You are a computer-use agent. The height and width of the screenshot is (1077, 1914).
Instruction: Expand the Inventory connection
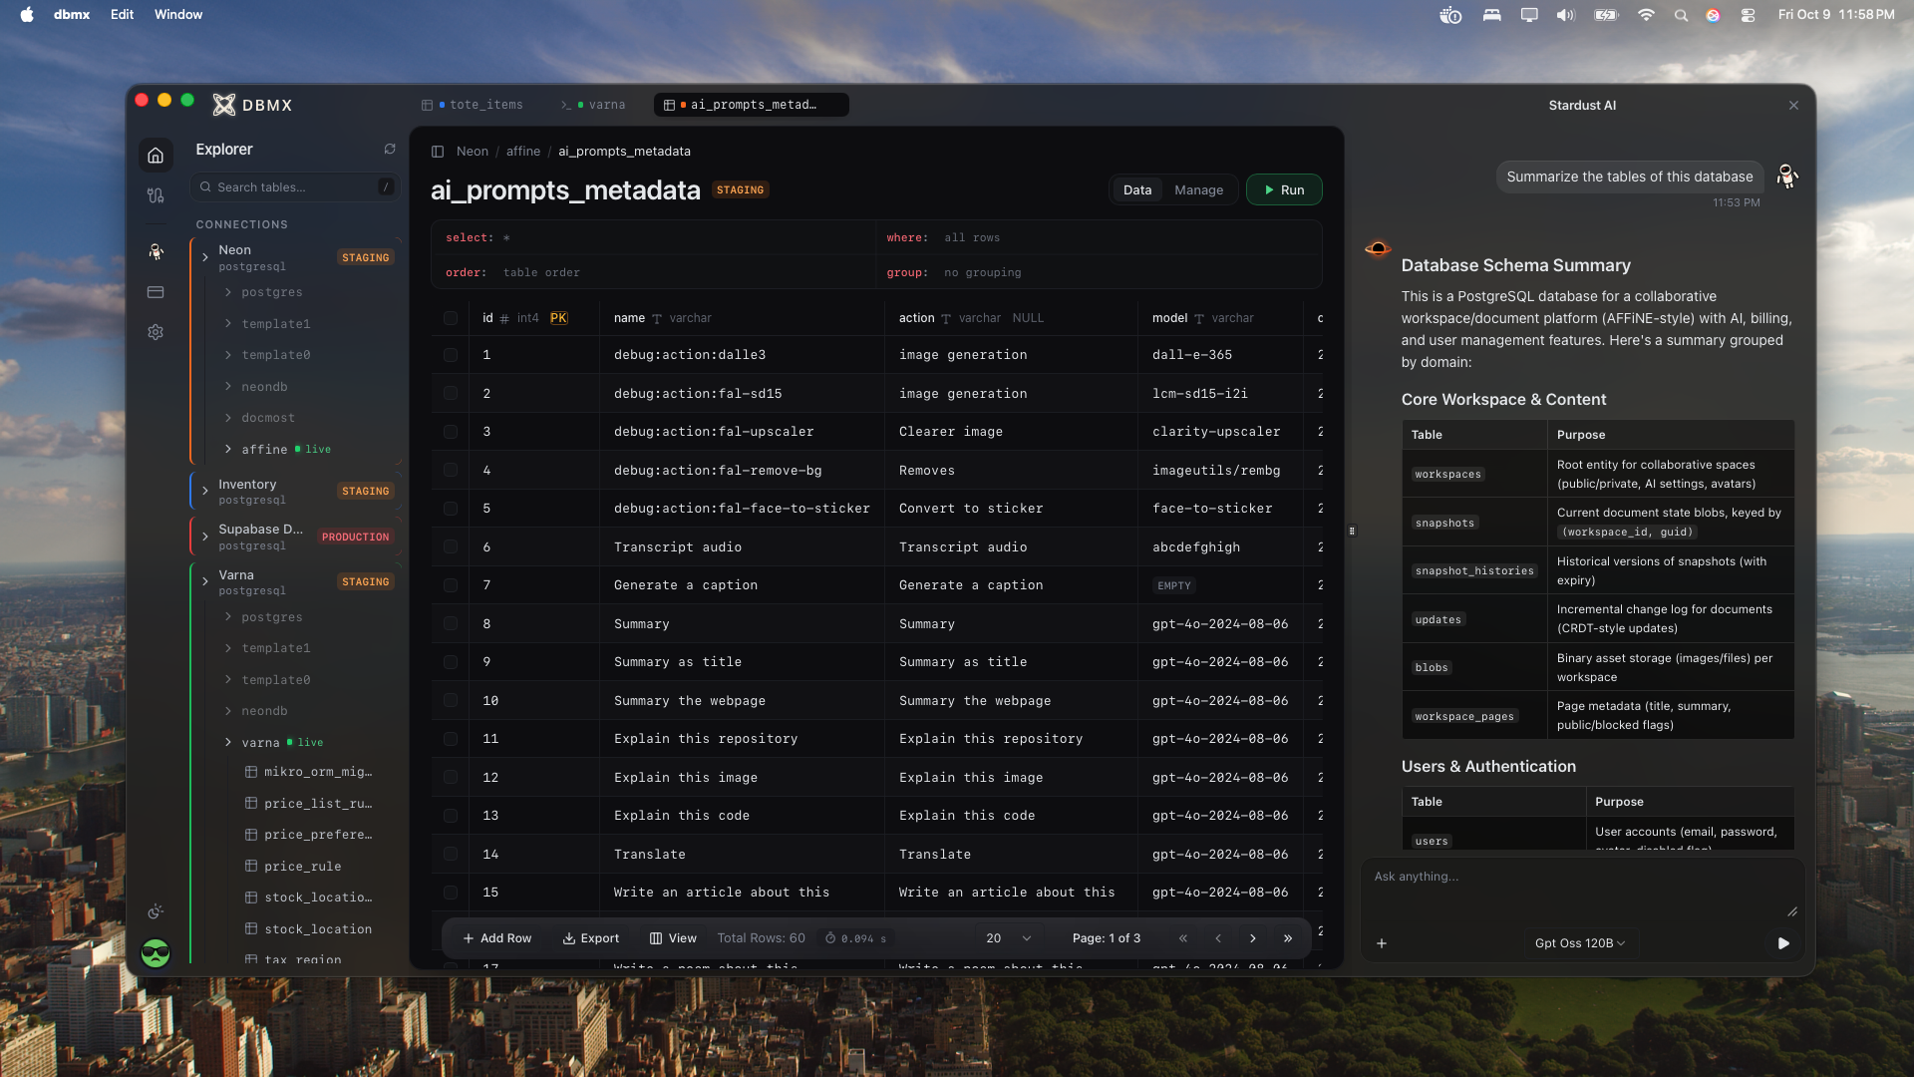205,491
